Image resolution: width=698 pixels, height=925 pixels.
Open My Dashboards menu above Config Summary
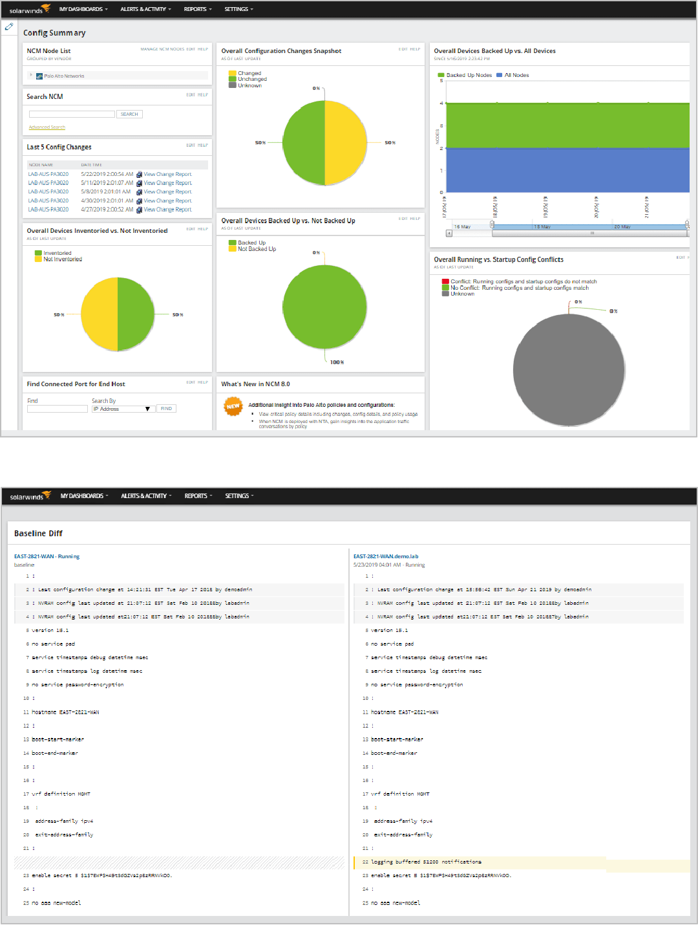(83, 9)
